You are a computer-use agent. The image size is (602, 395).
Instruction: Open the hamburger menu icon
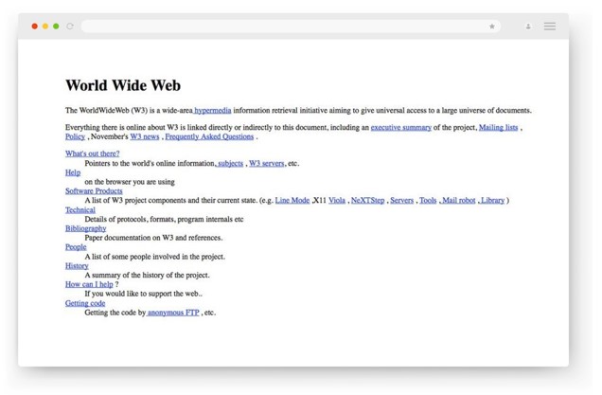pos(549,27)
